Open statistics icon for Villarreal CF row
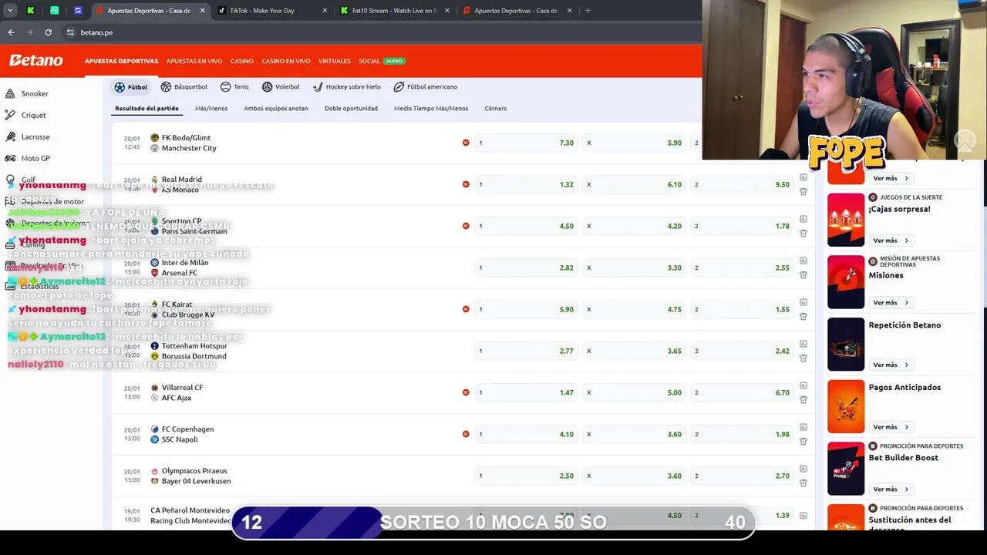The width and height of the screenshot is (987, 555). point(803,385)
